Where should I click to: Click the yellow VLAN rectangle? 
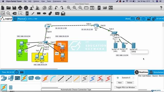[40, 57]
